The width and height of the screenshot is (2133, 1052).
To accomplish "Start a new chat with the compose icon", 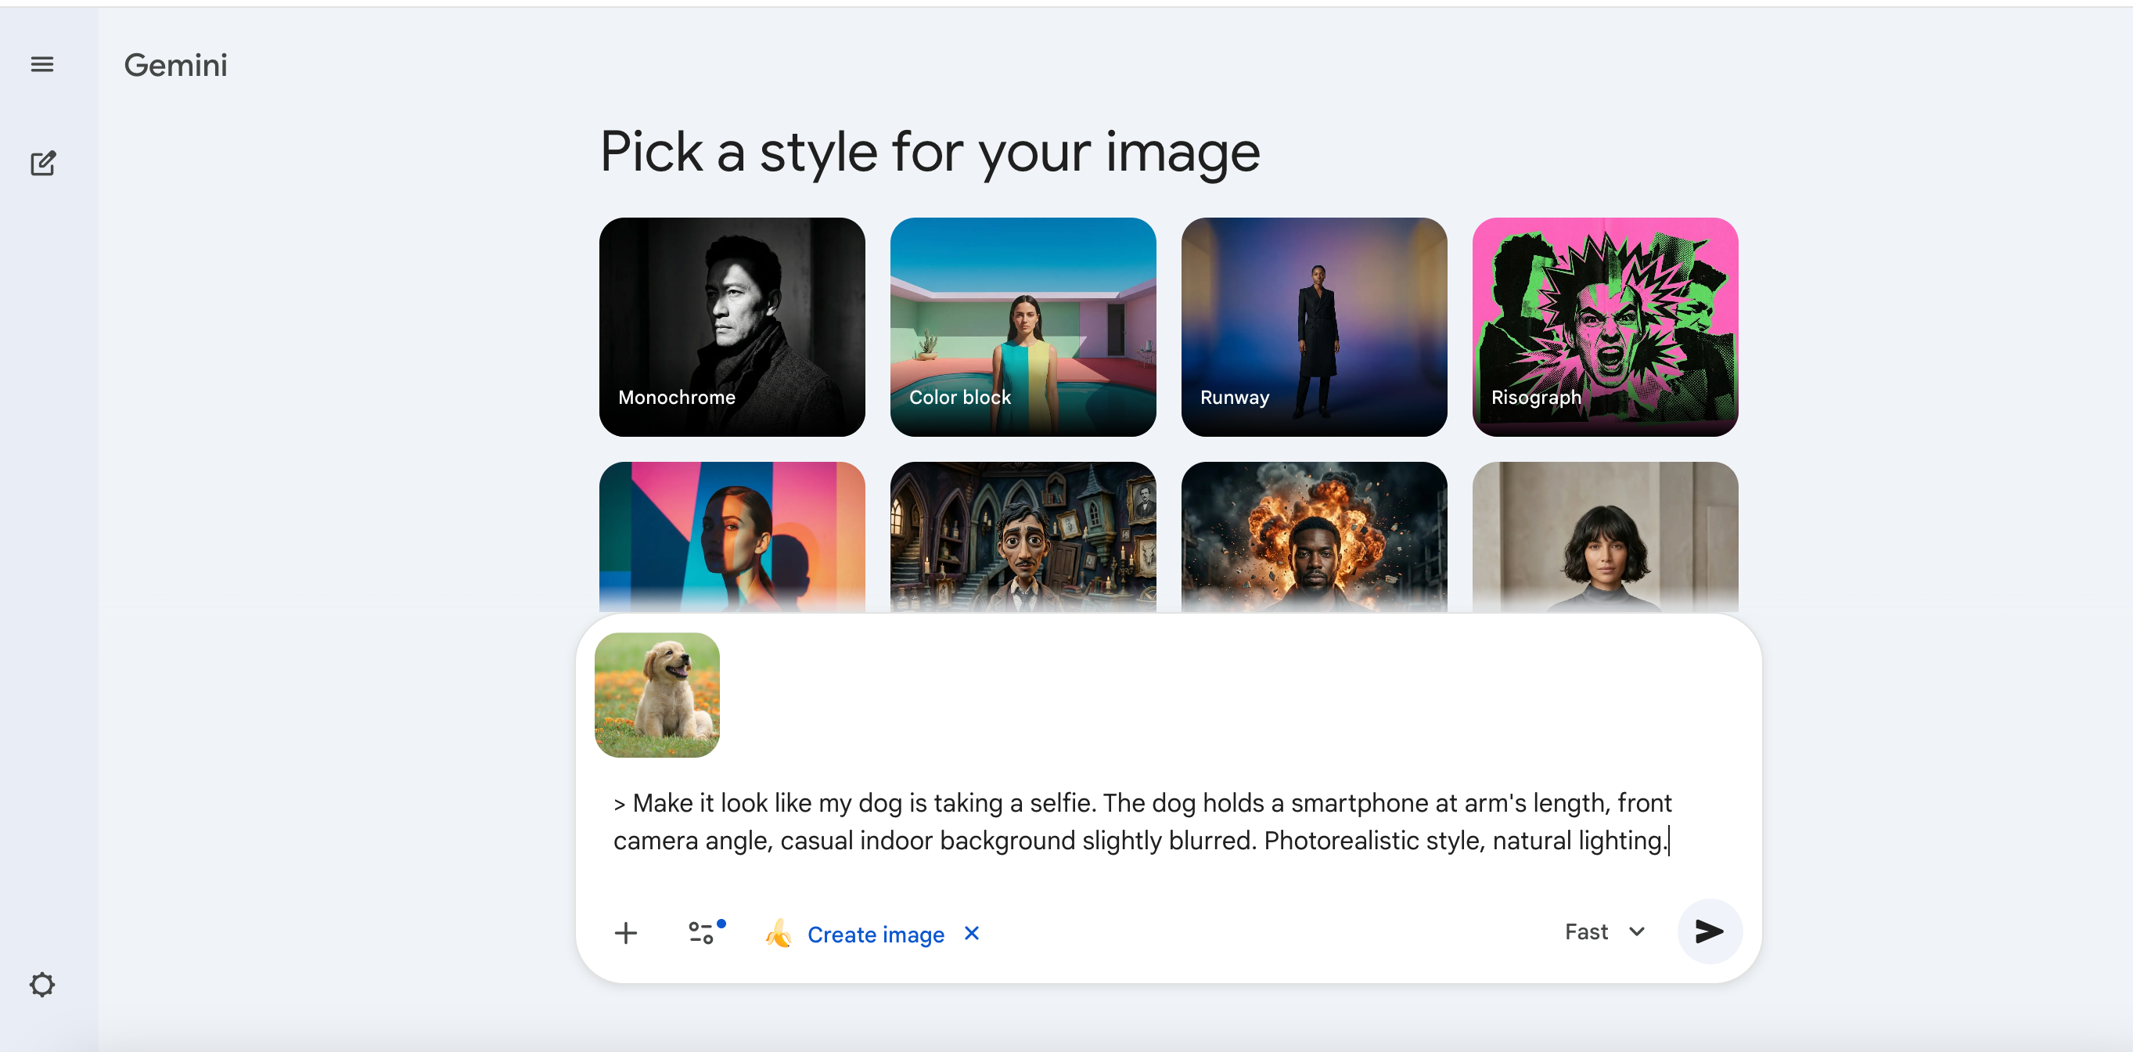I will coord(42,162).
